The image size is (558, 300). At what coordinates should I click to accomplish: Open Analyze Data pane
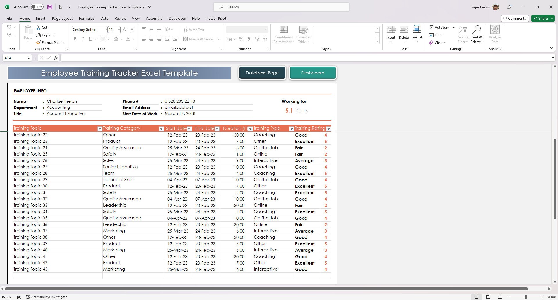(495, 34)
